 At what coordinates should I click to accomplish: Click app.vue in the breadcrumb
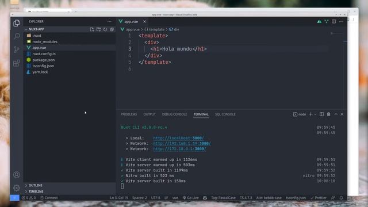tap(133, 29)
